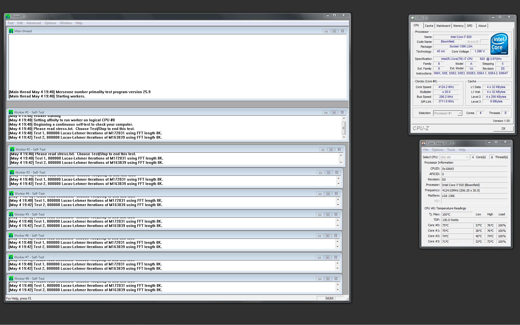Click the Frequency field in Core Temp

(474, 190)
